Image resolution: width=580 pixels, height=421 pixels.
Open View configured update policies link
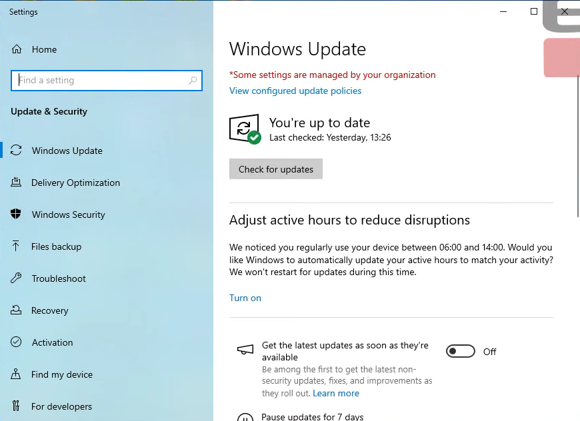(295, 91)
